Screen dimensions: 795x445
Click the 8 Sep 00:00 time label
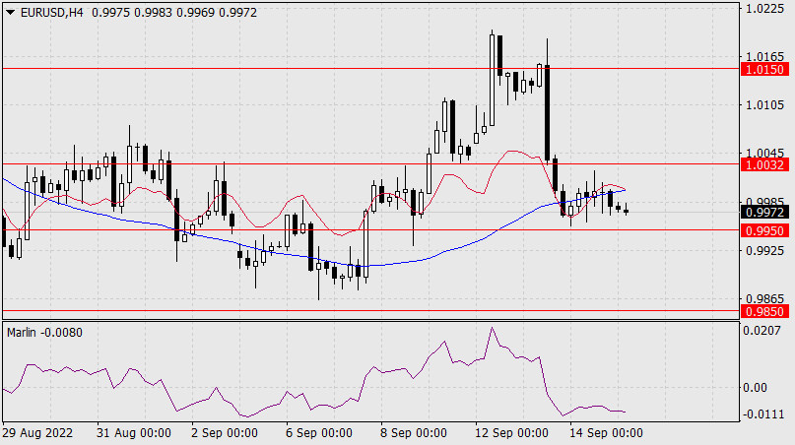point(414,433)
